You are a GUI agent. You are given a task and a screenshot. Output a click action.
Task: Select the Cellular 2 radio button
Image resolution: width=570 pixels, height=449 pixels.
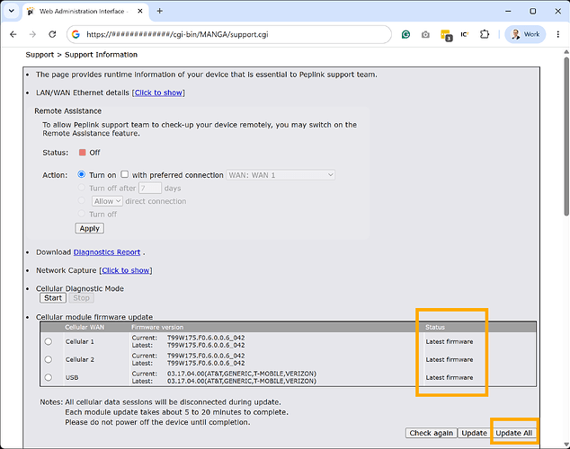click(x=48, y=359)
